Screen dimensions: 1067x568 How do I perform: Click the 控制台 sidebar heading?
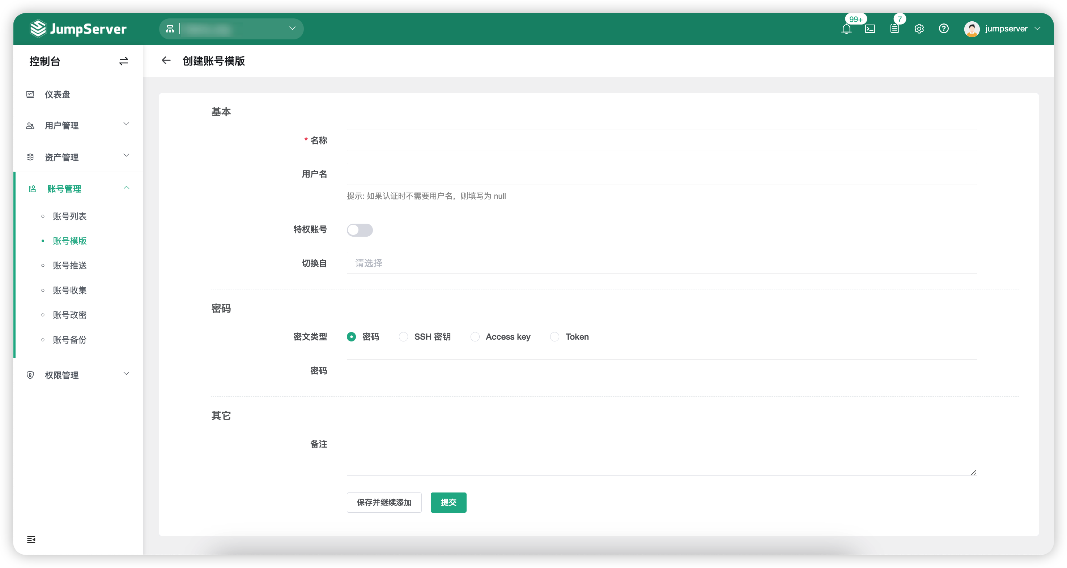[45, 61]
